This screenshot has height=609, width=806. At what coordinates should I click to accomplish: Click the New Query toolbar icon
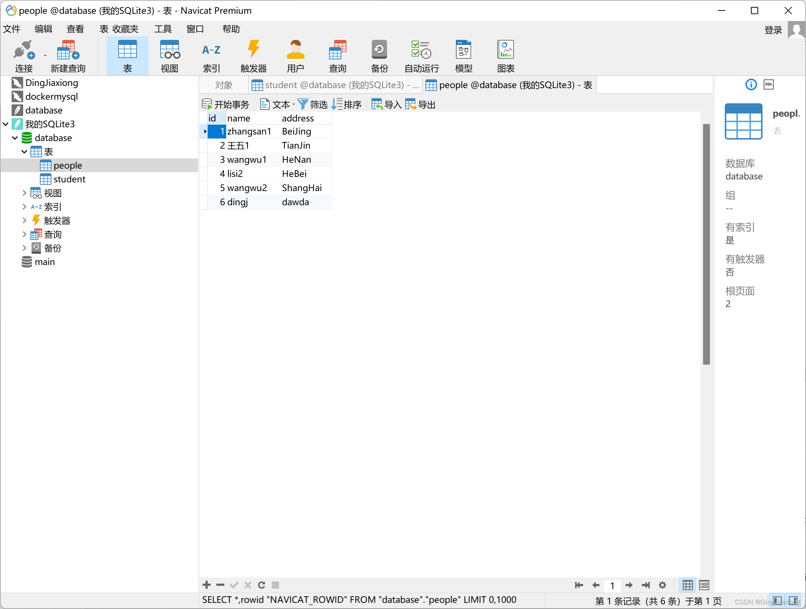click(x=68, y=56)
